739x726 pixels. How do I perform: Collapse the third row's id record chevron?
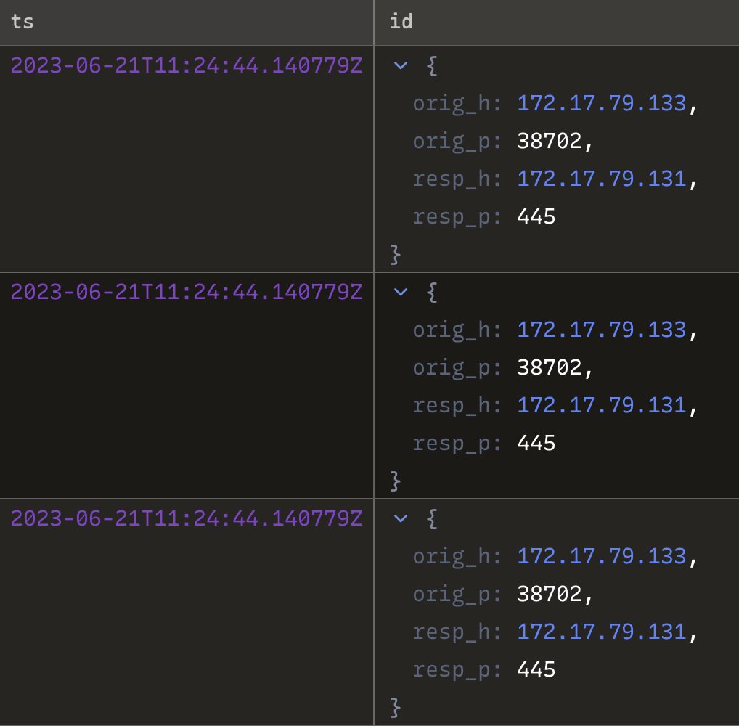(x=400, y=518)
